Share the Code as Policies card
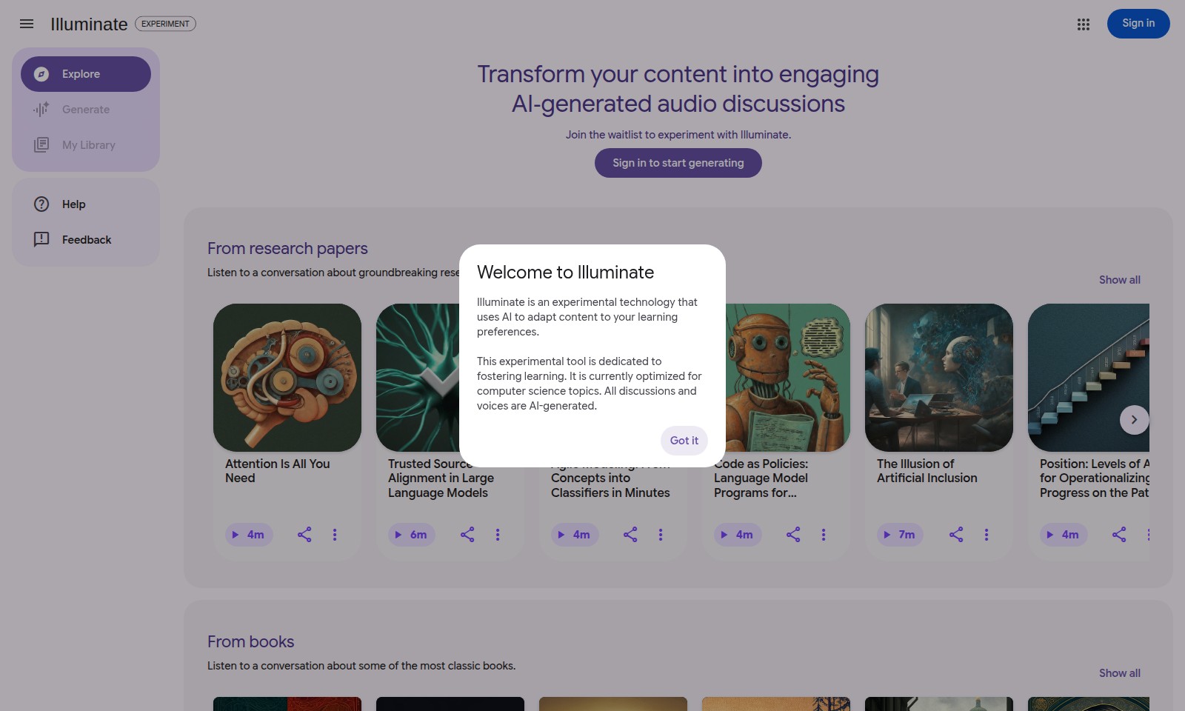1185x711 pixels. (793, 535)
